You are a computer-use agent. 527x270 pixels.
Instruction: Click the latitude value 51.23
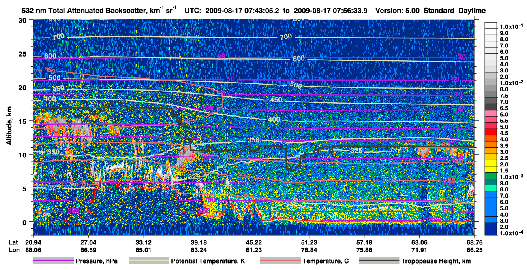[x=309, y=242]
